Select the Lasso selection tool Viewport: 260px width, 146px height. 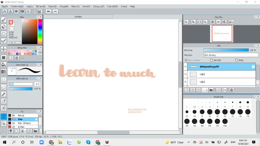[4, 87]
